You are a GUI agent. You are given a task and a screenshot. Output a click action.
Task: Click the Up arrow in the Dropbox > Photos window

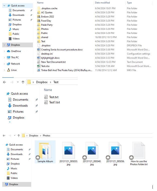[x=19, y=136]
